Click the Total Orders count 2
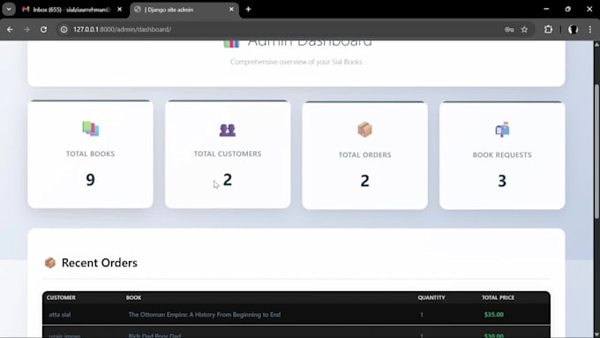The image size is (600, 338). [364, 181]
